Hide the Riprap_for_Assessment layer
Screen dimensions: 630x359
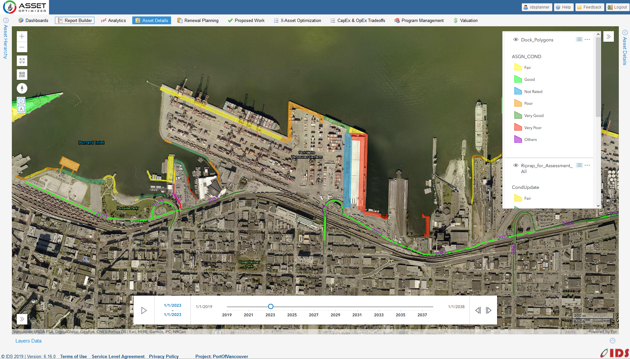pyautogui.click(x=516, y=166)
